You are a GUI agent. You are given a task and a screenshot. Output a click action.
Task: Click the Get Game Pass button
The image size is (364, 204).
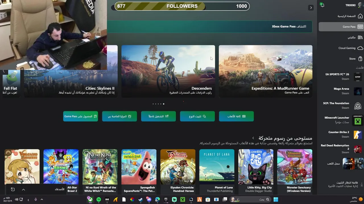(x=80, y=116)
